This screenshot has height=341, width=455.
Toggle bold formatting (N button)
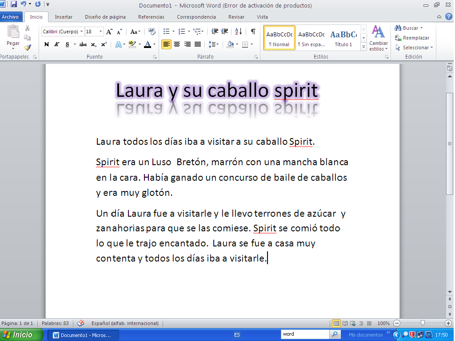pos(47,44)
